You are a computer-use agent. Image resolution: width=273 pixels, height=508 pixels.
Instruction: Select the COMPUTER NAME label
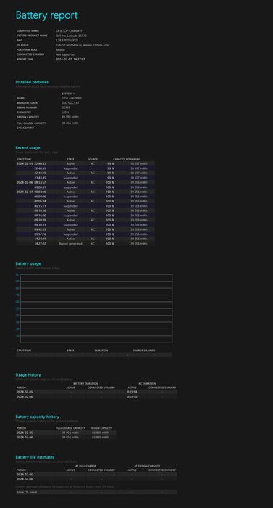click(28, 30)
